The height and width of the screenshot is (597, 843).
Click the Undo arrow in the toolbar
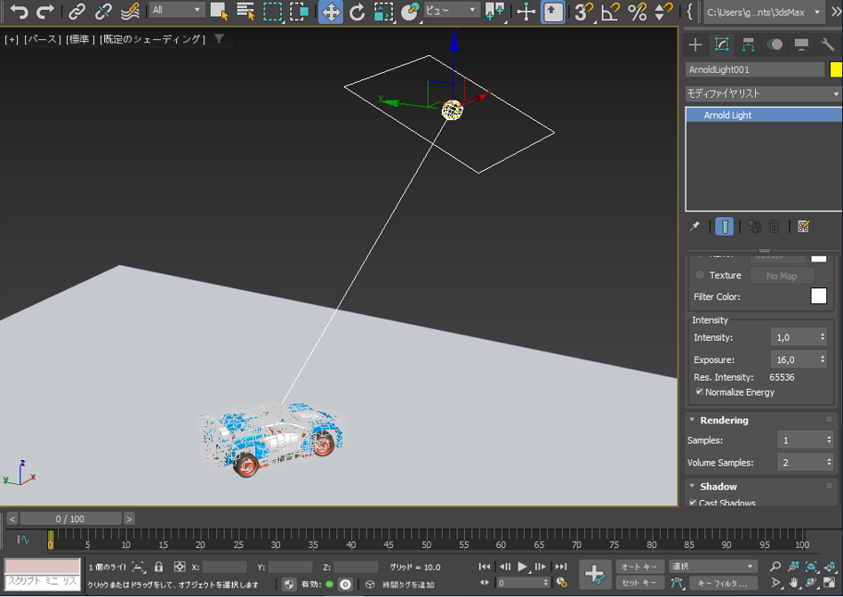19,12
